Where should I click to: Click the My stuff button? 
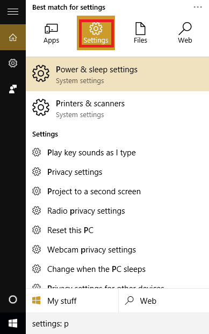(x=72, y=301)
